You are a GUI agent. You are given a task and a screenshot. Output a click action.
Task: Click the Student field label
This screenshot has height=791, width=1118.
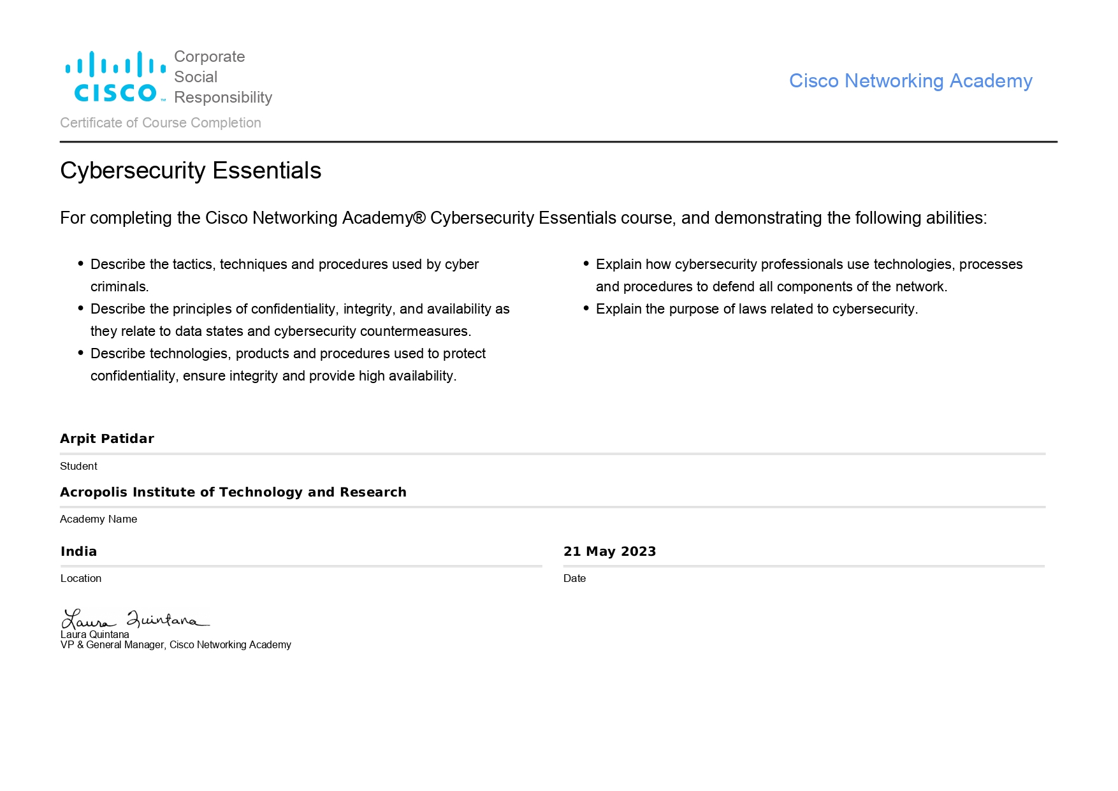[x=78, y=467]
